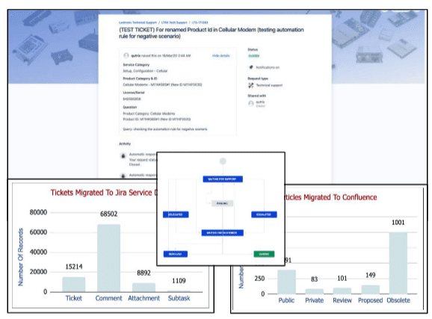Click the Notifications on bell icon
Screen dimensions: 432x319
(x=251, y=67)
